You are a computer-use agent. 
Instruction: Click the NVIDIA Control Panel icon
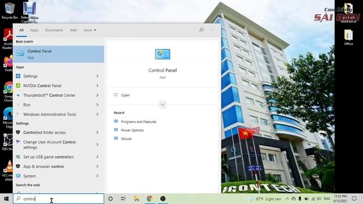click(18, 86)
